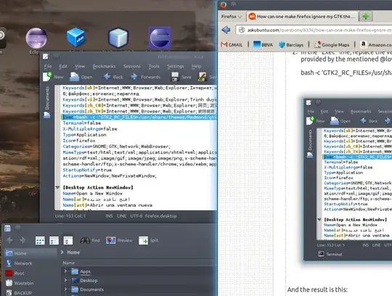This screenshot has width=392, height=296.
Task: Go Back using Kate's toolbar arrow
Action: (x=107, y=77)
